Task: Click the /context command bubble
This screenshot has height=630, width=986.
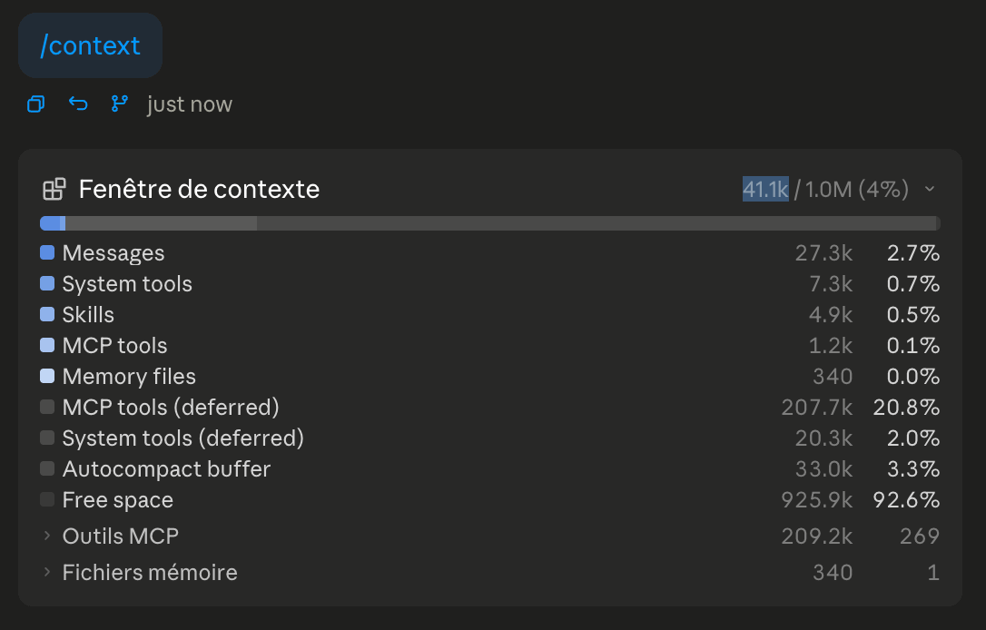Action: (91, 45)
